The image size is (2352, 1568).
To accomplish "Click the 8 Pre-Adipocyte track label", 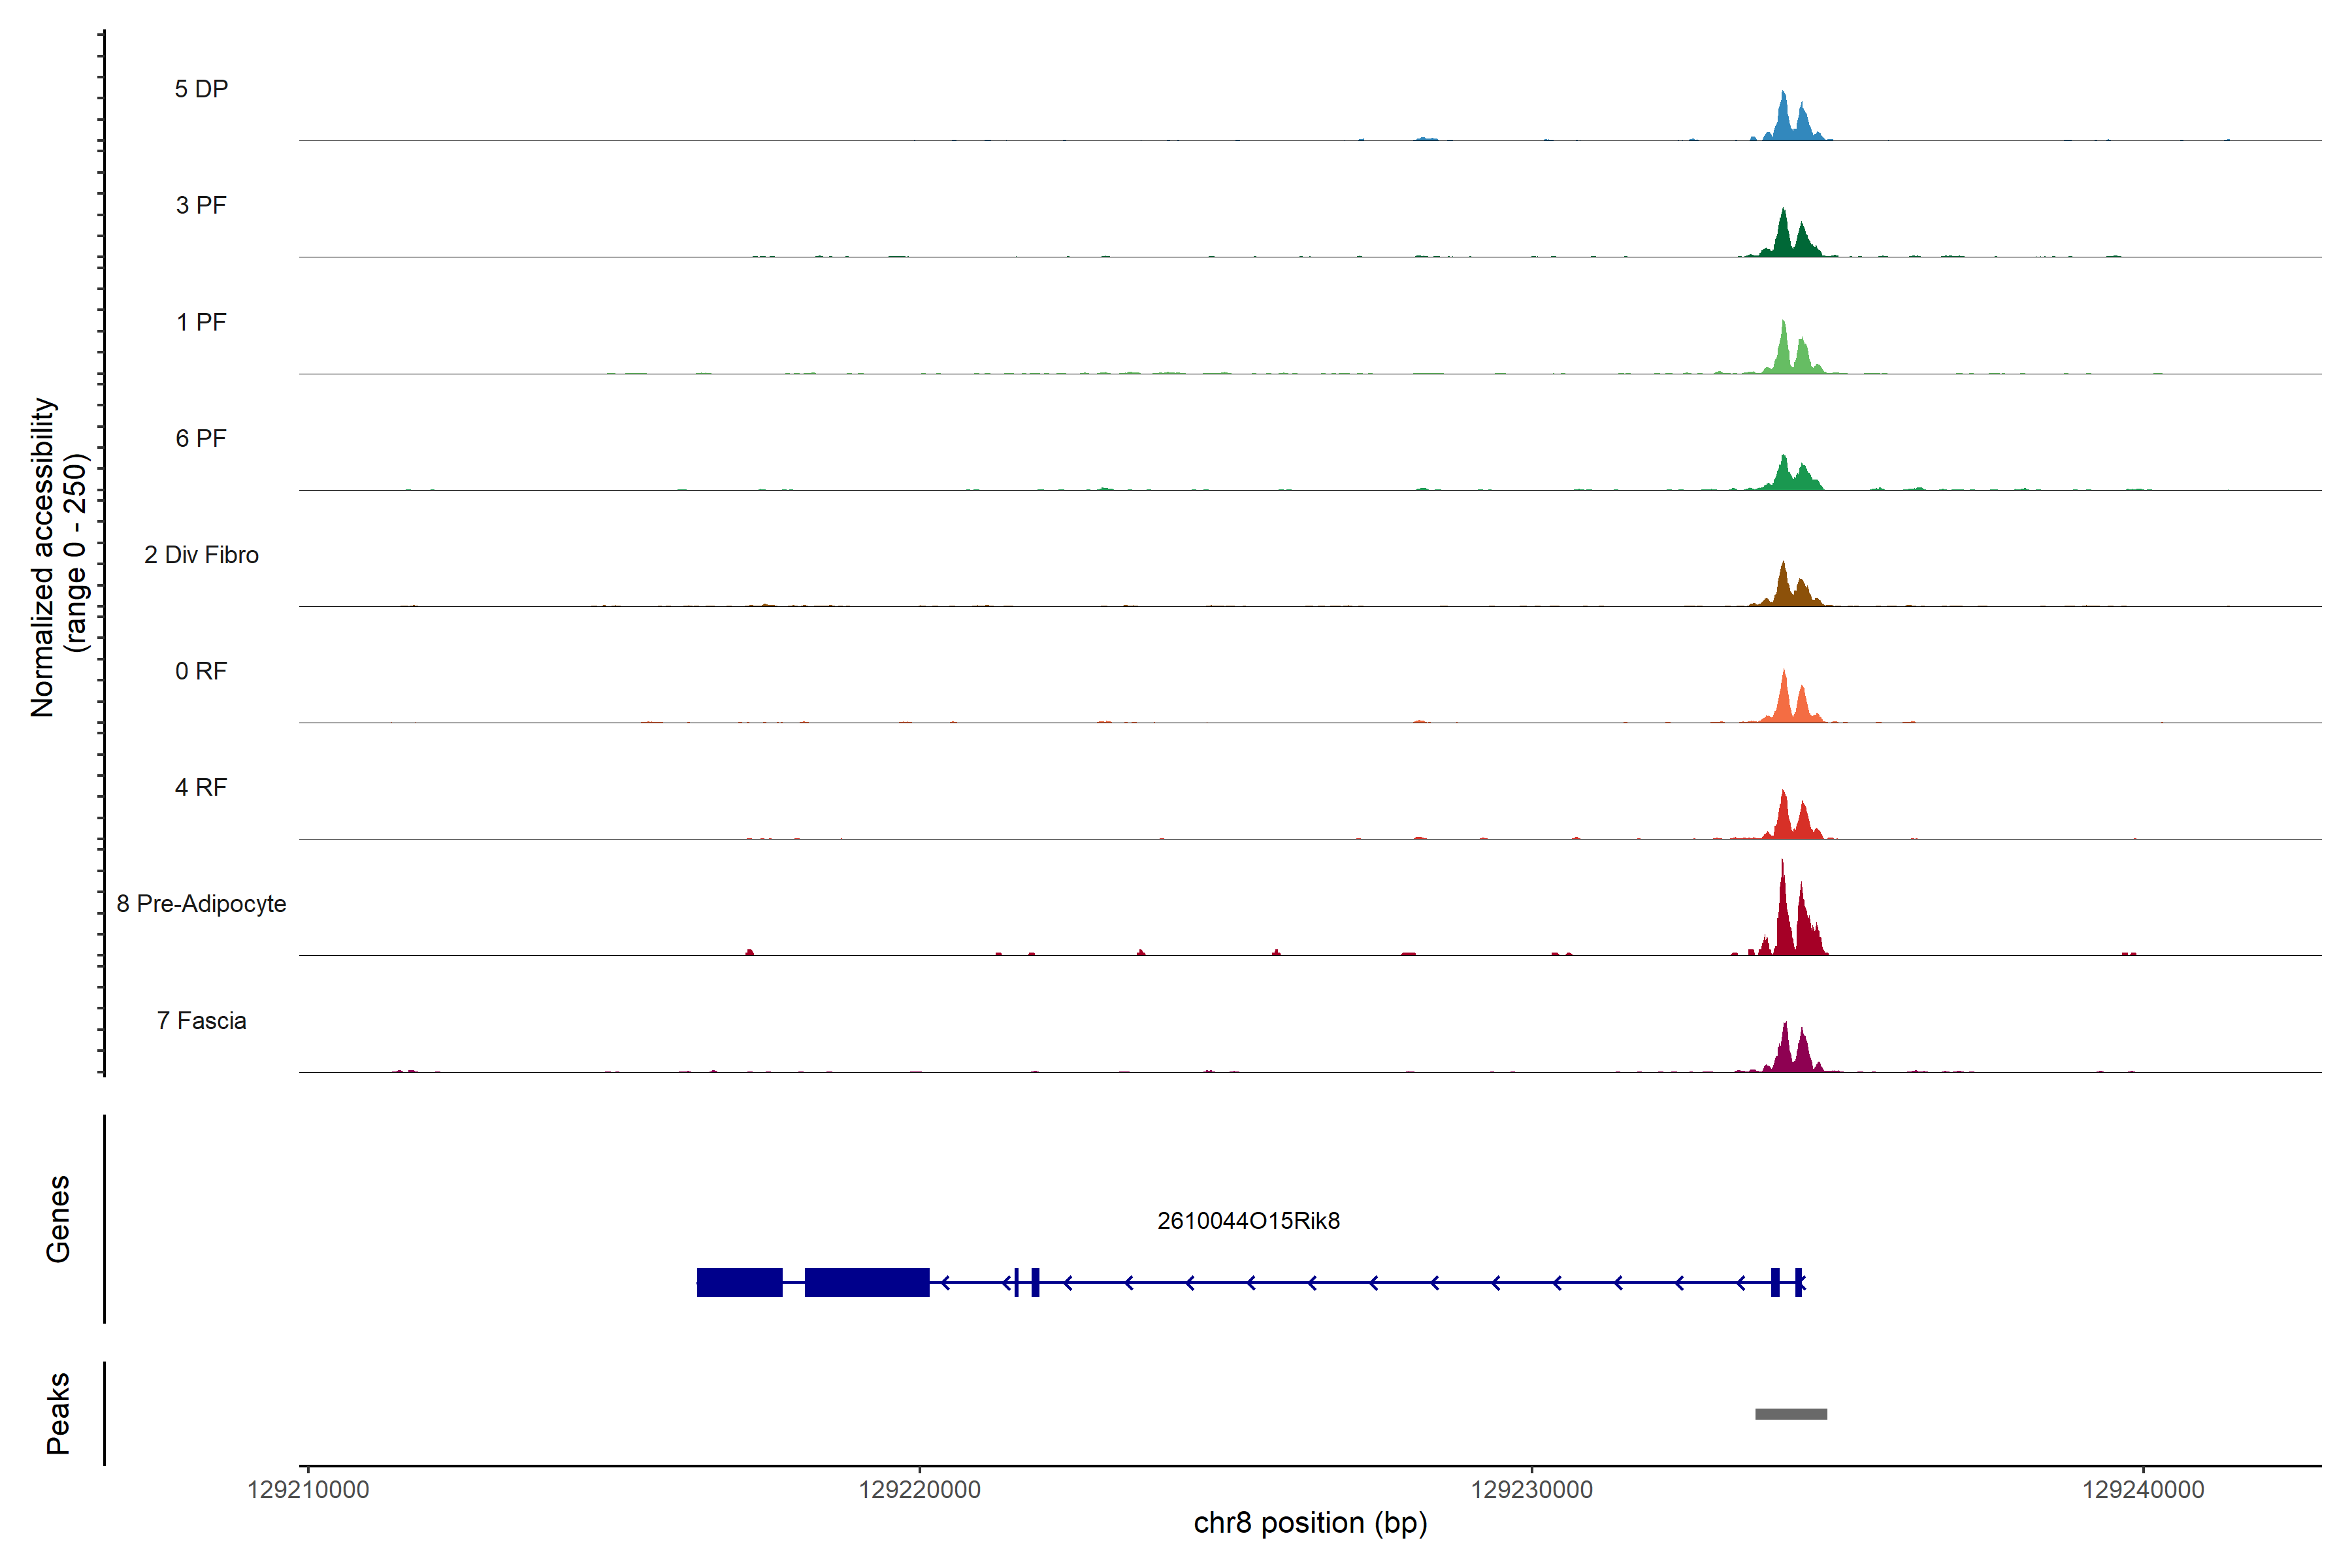I will [x=201, y=904].
